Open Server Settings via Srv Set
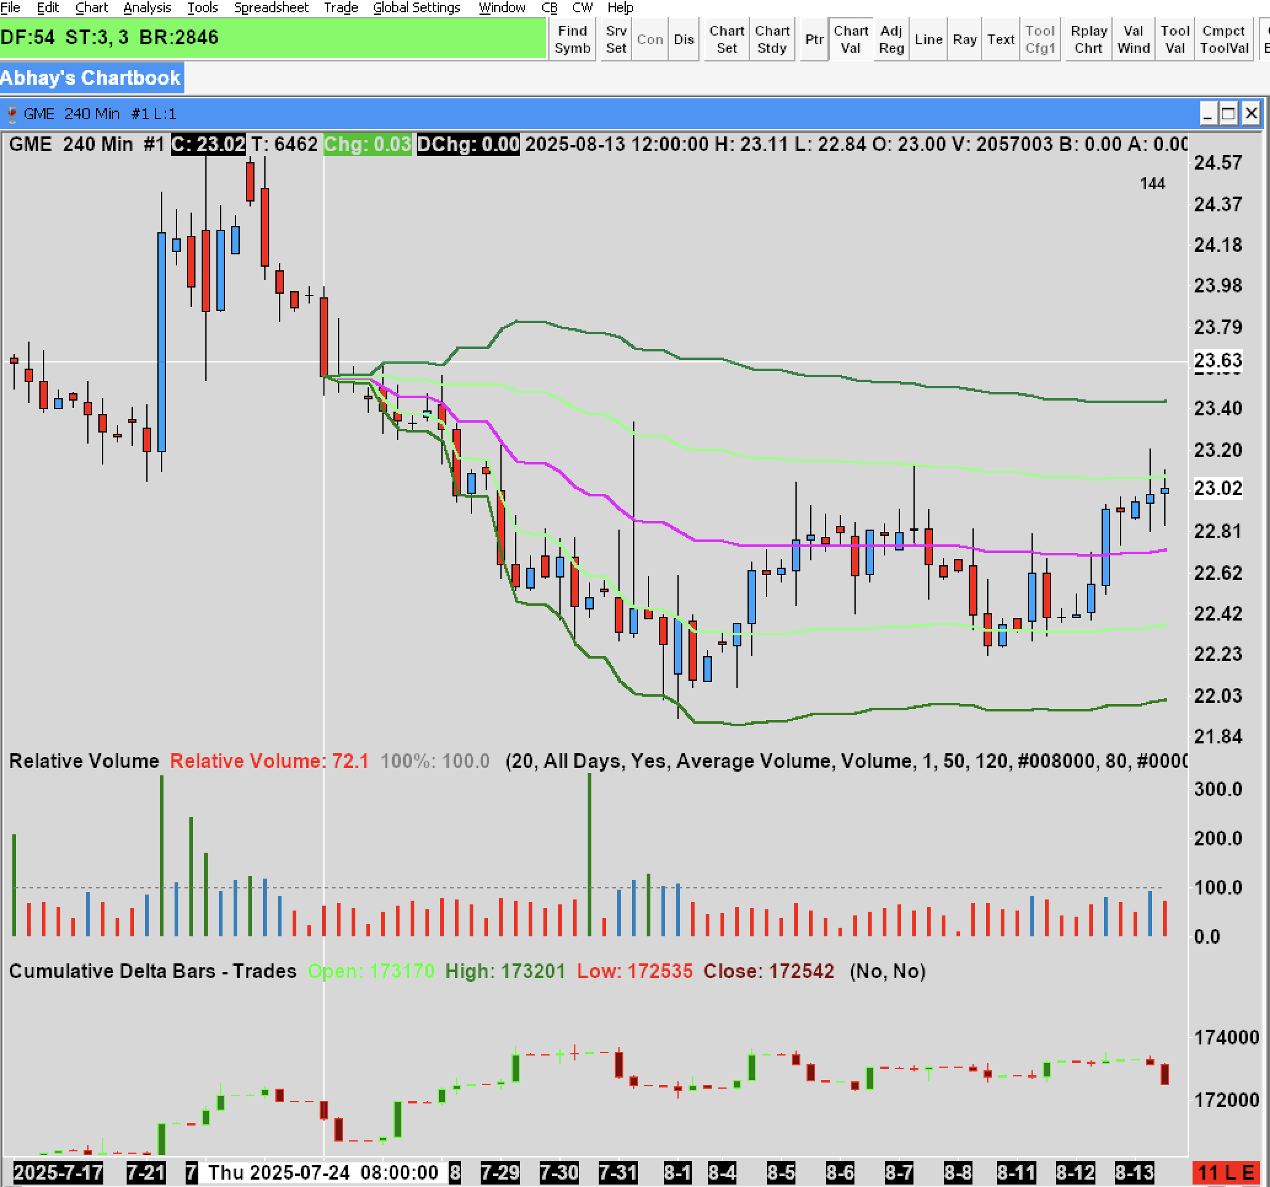The image size is (1270, 1187). pos(616,39)
